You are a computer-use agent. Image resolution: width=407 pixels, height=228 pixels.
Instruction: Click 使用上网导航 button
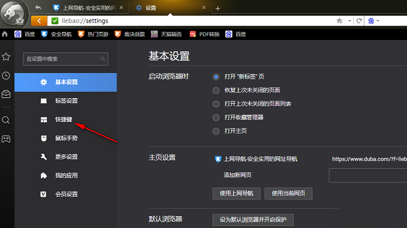pyautogui.click(x=237, y=193)
